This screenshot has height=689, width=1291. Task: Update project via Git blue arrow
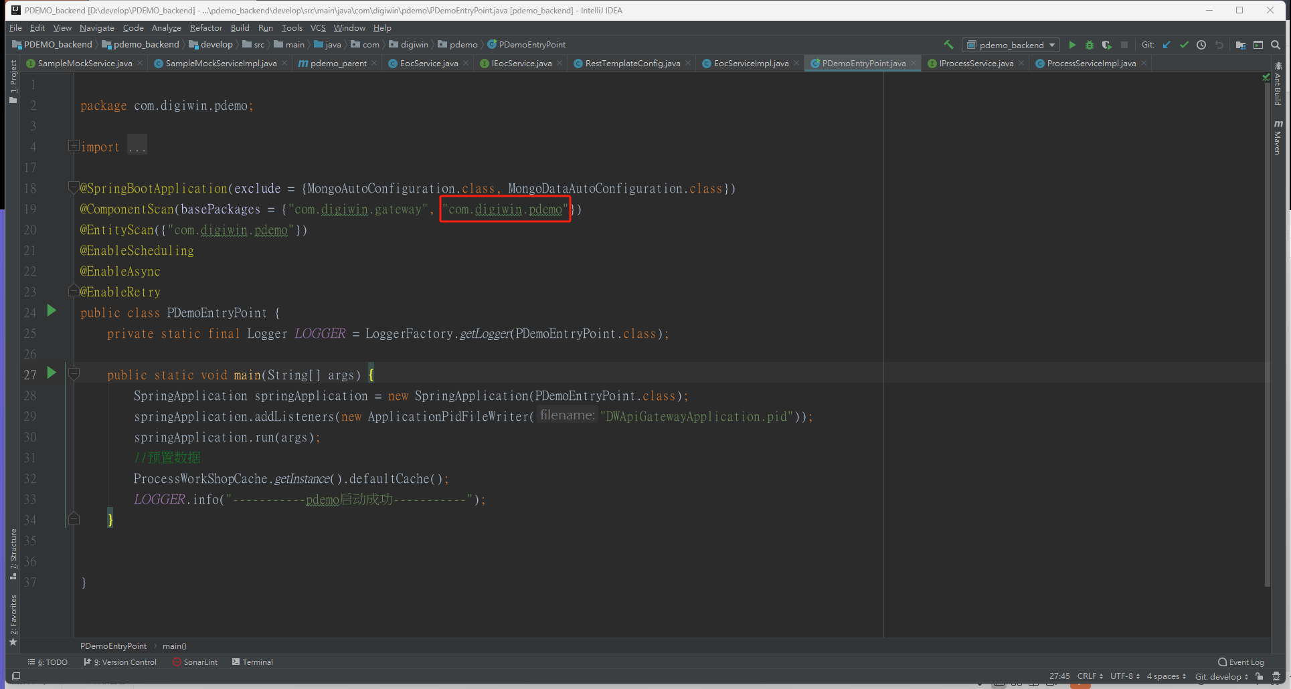[x=1167, y=45]
